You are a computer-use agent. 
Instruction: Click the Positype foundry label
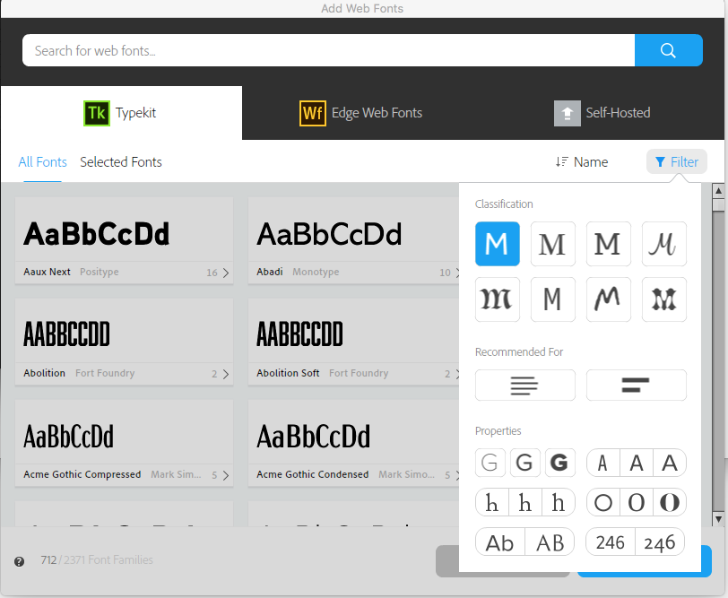tap(99, 272)
